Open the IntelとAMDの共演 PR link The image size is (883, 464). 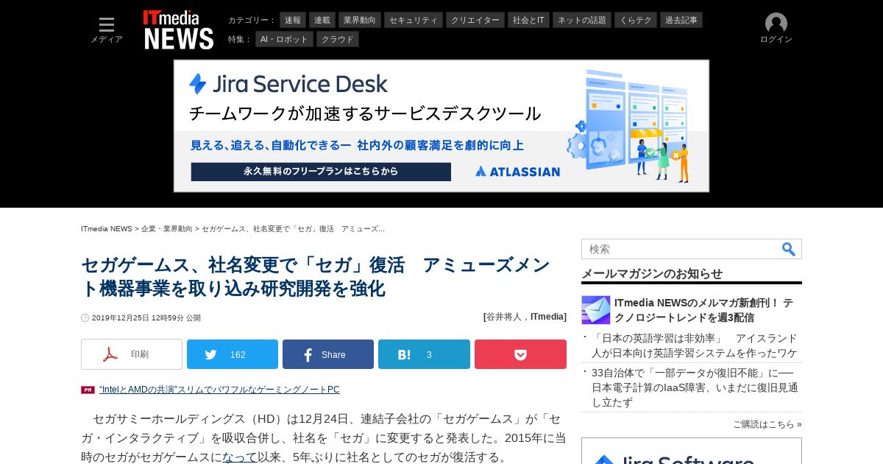click(219, 390)
